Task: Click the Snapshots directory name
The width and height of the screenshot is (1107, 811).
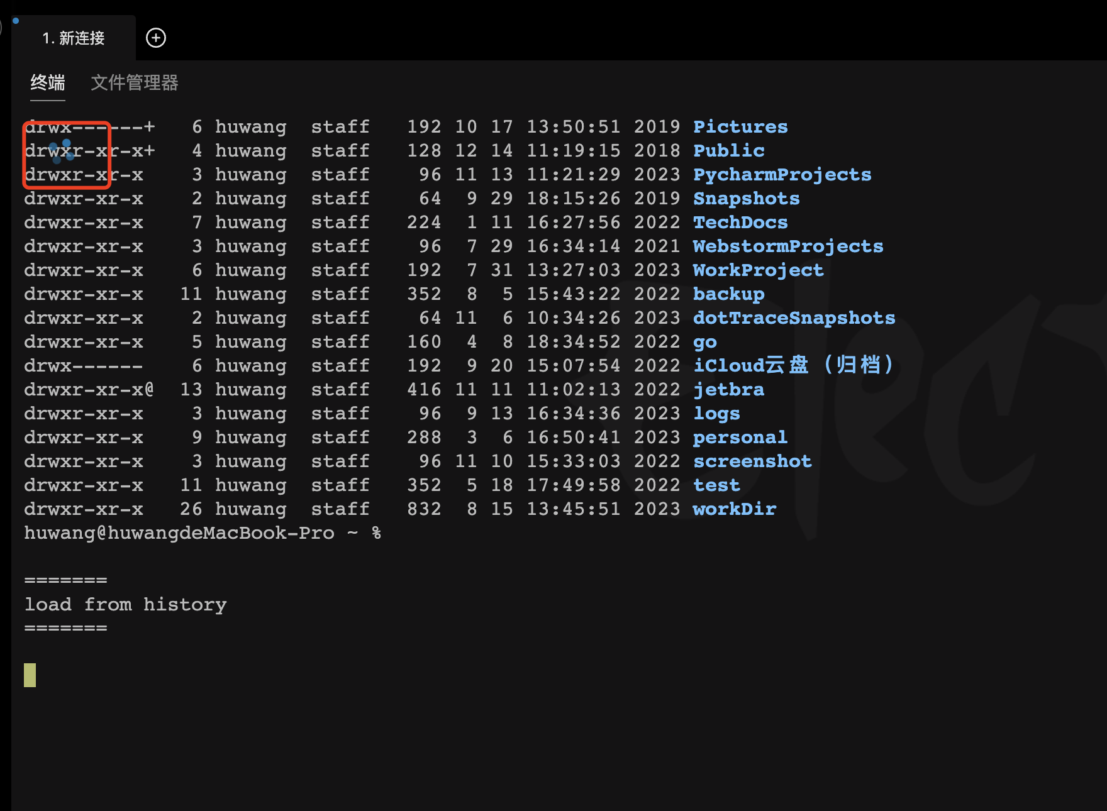Action: pos(746,199)
